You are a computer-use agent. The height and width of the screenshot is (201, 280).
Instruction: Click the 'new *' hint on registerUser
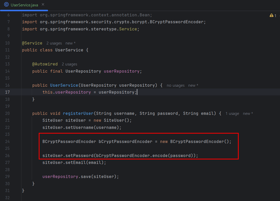point(248,114)
